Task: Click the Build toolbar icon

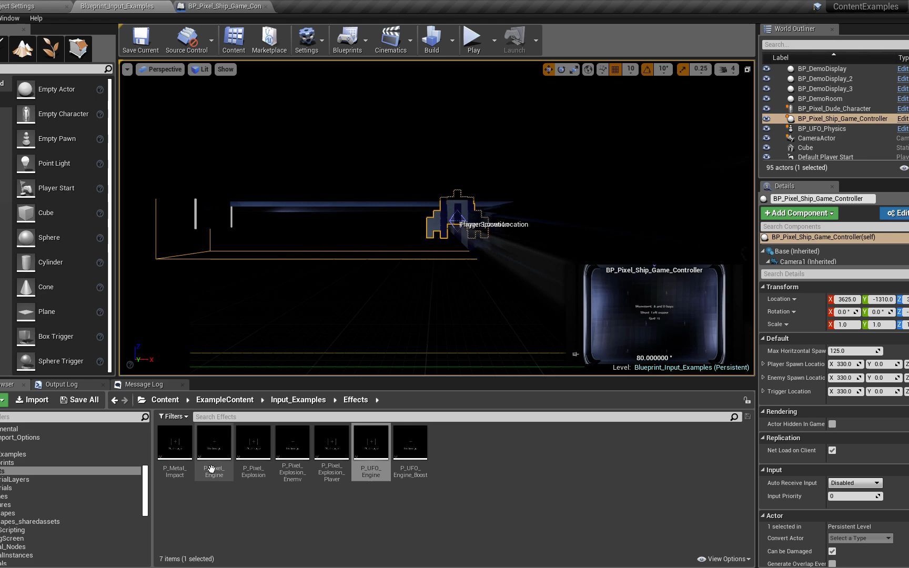Action: (x=431, y=40)
